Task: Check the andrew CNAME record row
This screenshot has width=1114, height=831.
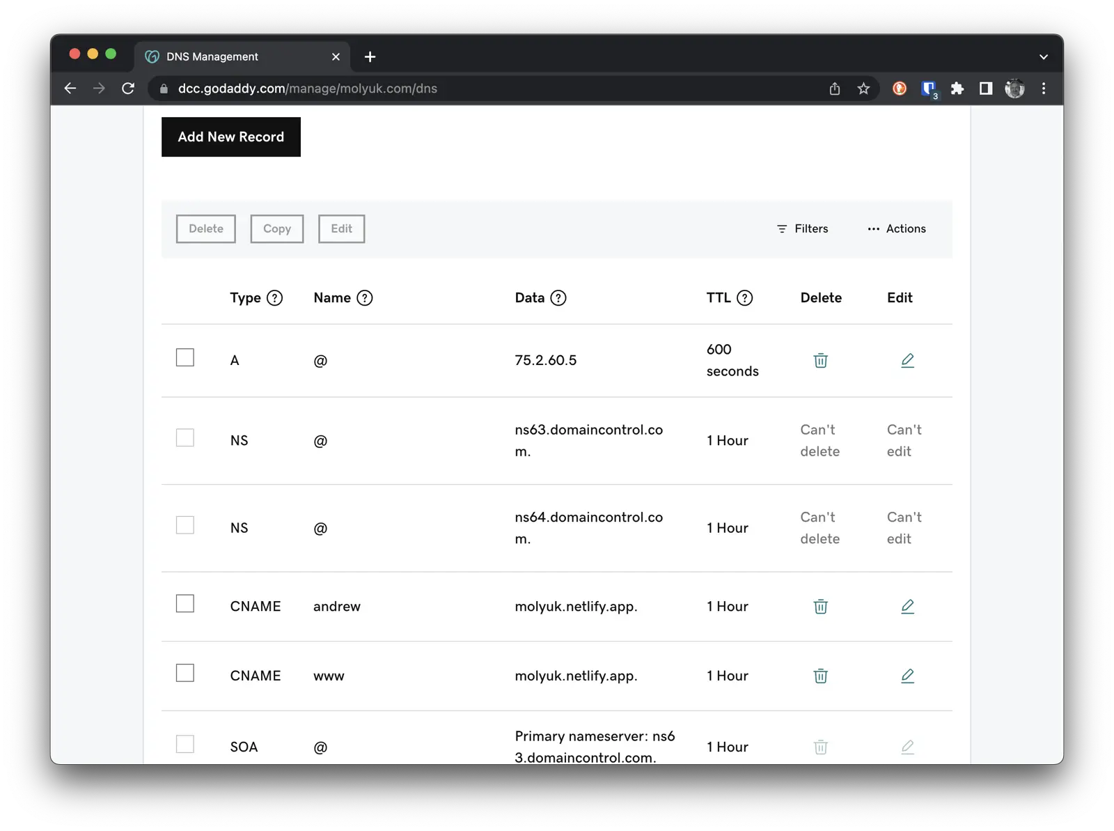Action: 185,603
